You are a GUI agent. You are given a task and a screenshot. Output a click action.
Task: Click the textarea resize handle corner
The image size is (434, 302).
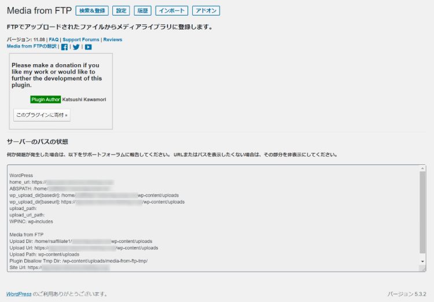click(x=422, y=268)
